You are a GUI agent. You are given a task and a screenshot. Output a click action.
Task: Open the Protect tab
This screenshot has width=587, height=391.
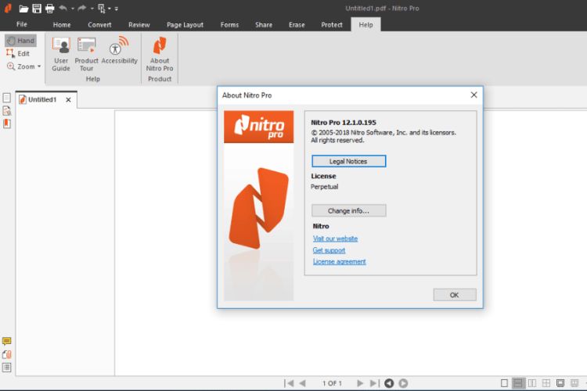pos(332,25)
